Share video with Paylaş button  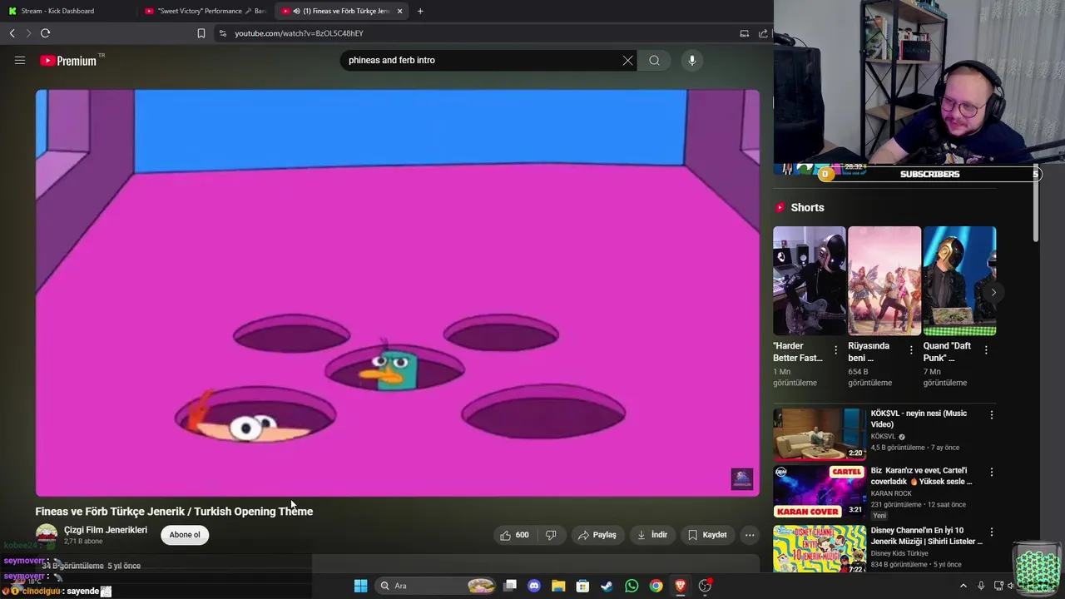pos(597,535)
